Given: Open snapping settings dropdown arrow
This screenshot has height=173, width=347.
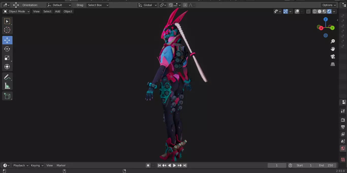Looking at the screenshot, I should (177, 5).
